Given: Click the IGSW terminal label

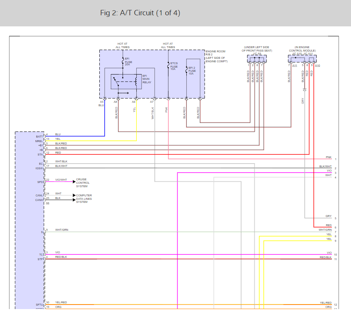Looking at the screenshot, I should click(39, 168).
